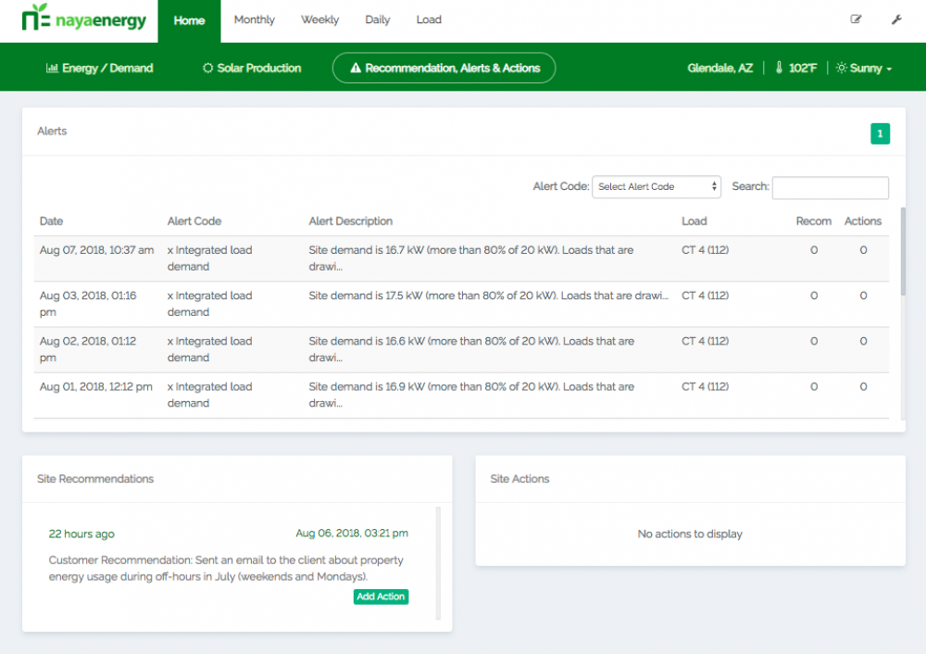Click the thermometer temperature icon

pyautogui.click(x=779, y=69)
